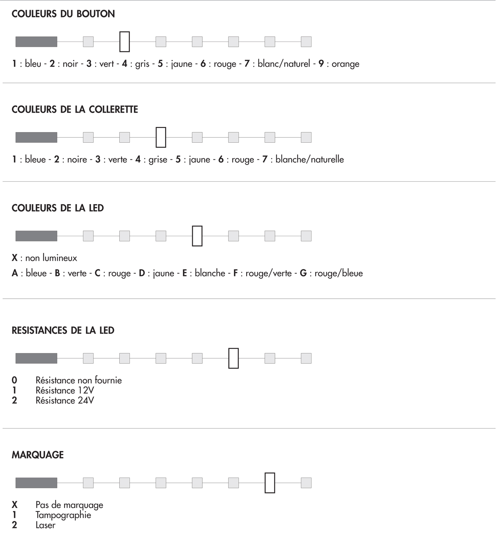Click the first small square in Couleurs de la LED row
Image resolution: width=497 pixels, height=539 pixels.
click(x=88, y=236)
